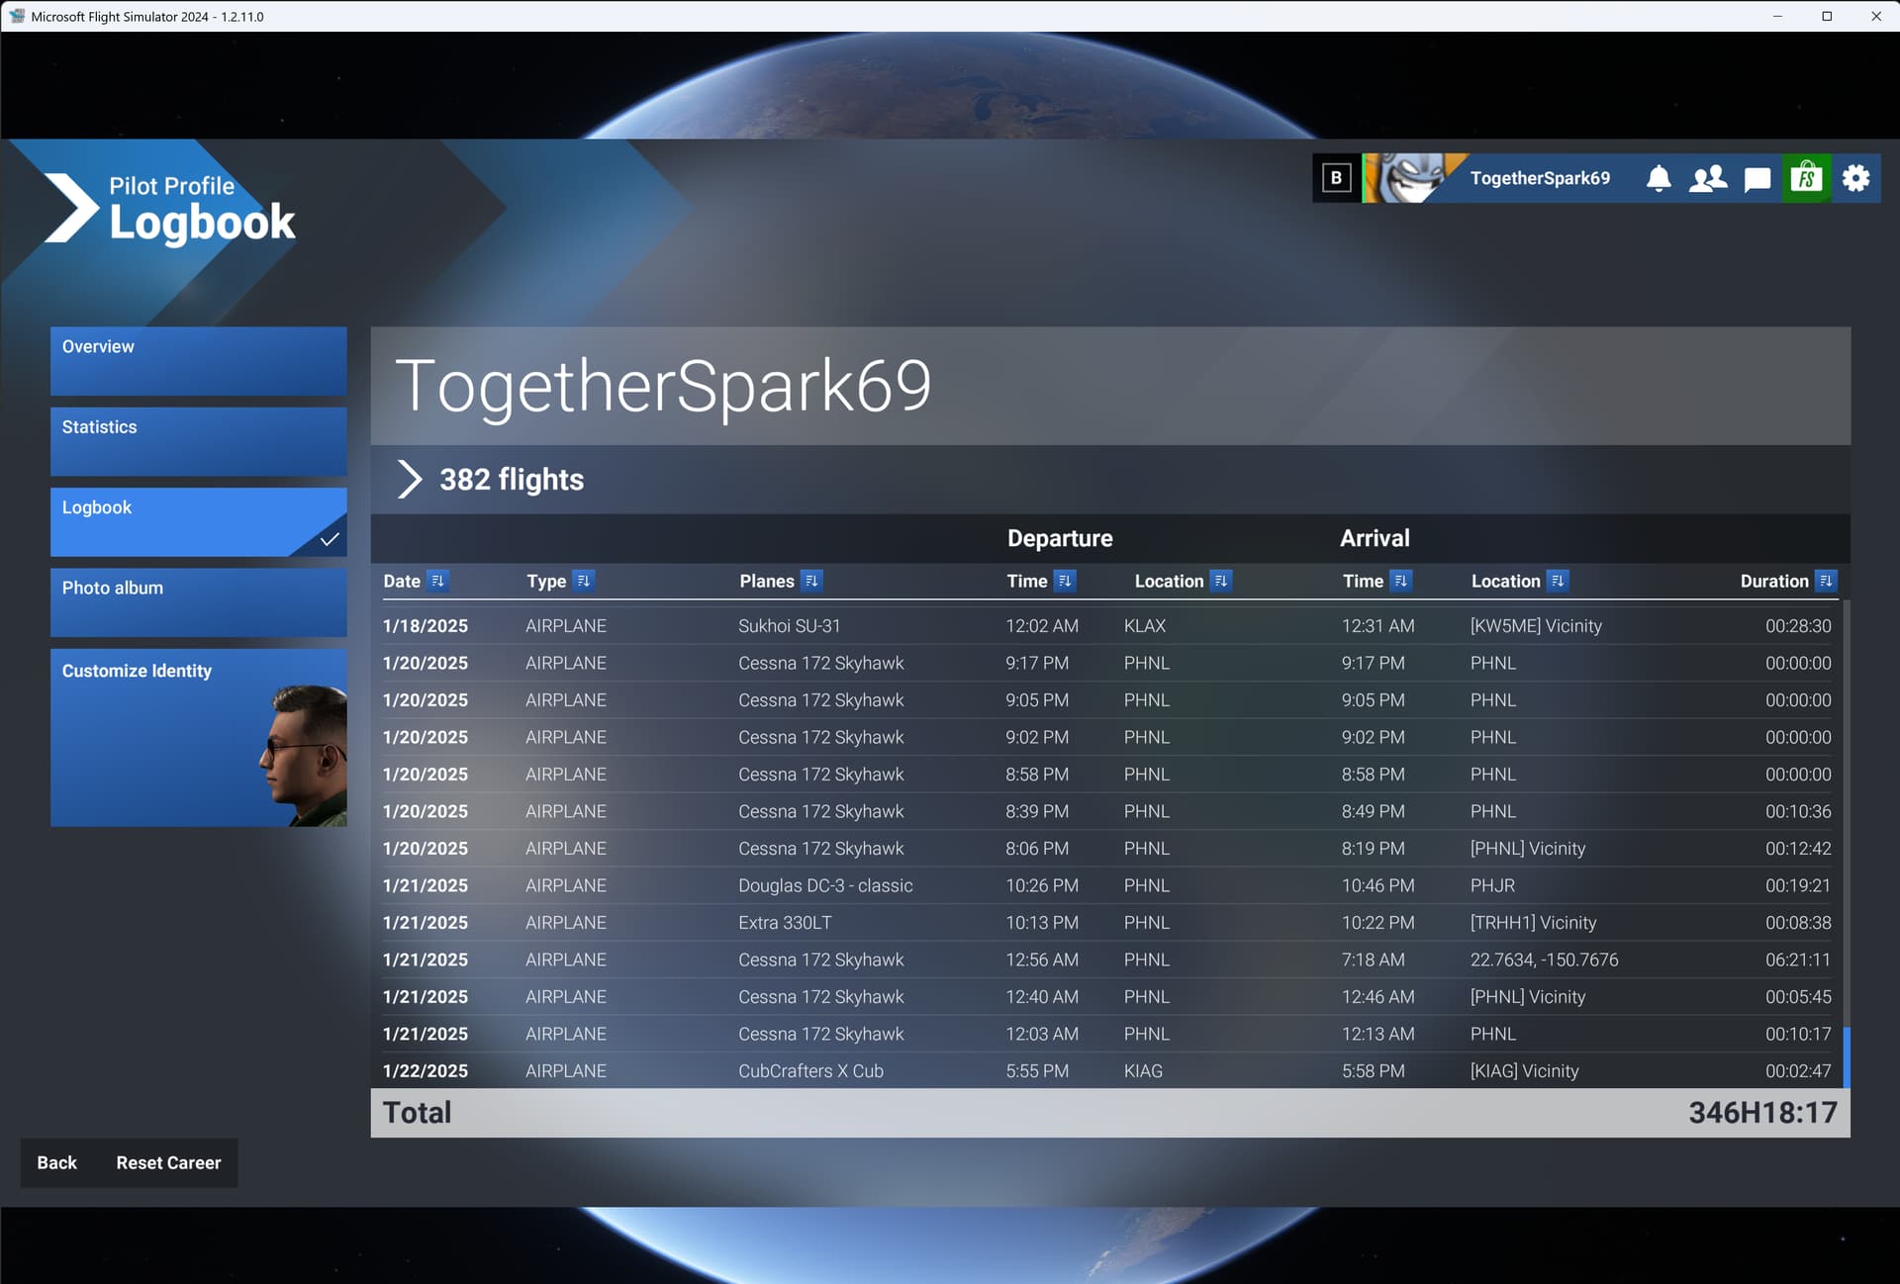Click the 00:19:21 duration cell
The height and width of the screenshot is (1284, 1900).
[1797, 885]
